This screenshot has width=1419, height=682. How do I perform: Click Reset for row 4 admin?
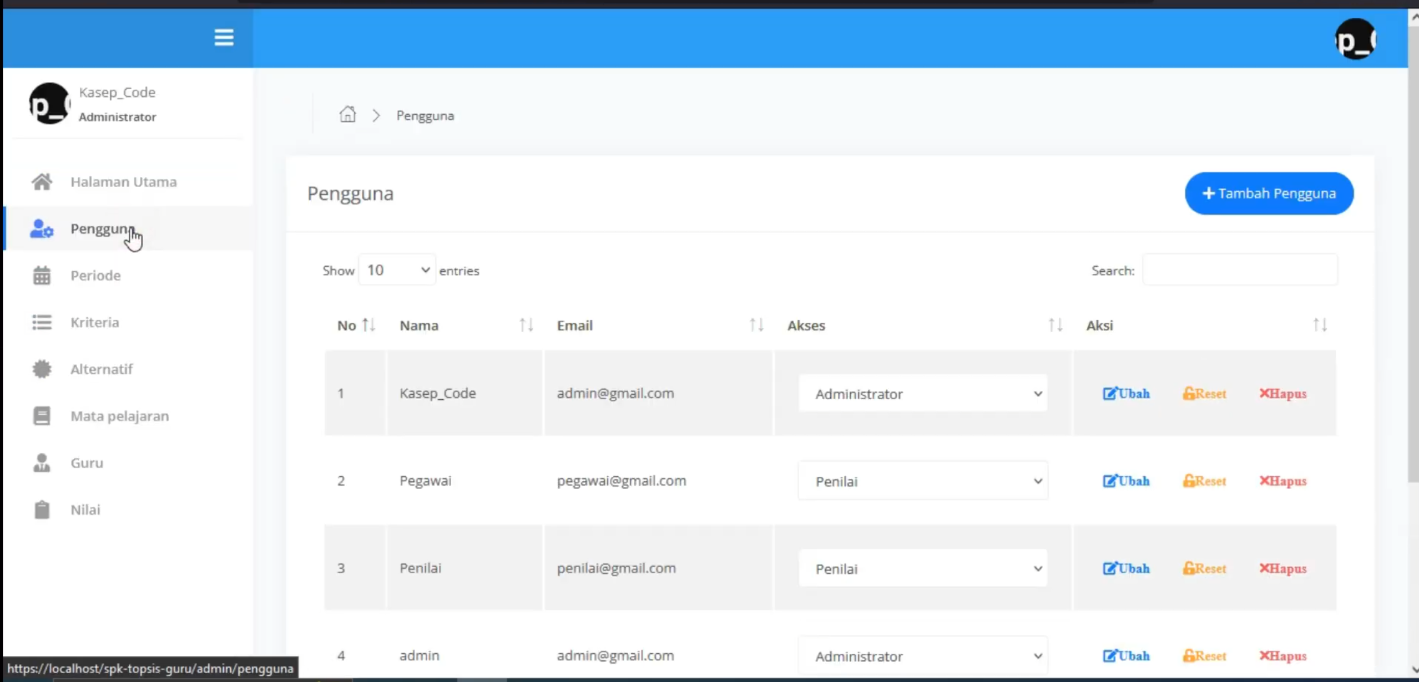[1204, 656]
